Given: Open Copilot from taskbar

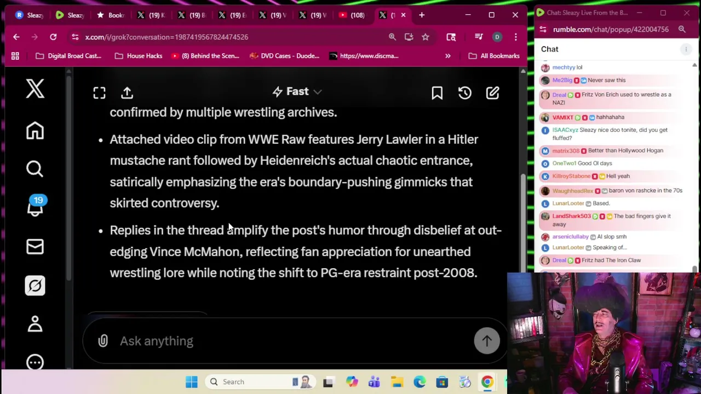Looking at the screenshot, I should point(352,382).
